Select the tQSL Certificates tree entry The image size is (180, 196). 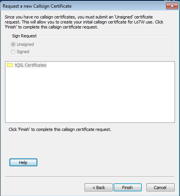[x=31, y=65]
